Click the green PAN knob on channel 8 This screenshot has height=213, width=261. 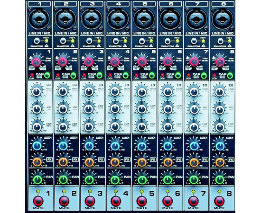[x=220, y=179]
